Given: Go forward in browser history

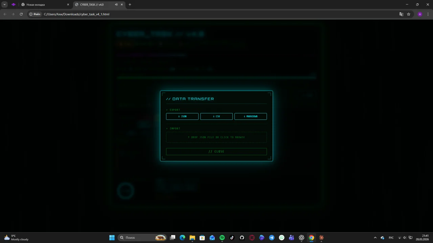Looking at the screenshot, I should 13,14.
